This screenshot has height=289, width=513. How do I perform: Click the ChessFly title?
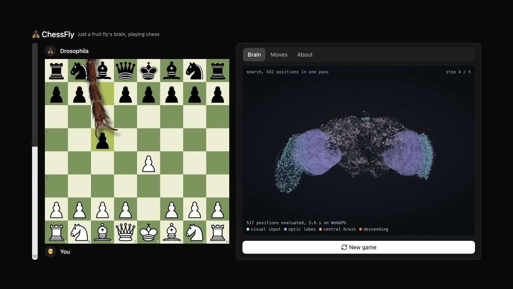[x=58, y=35]
